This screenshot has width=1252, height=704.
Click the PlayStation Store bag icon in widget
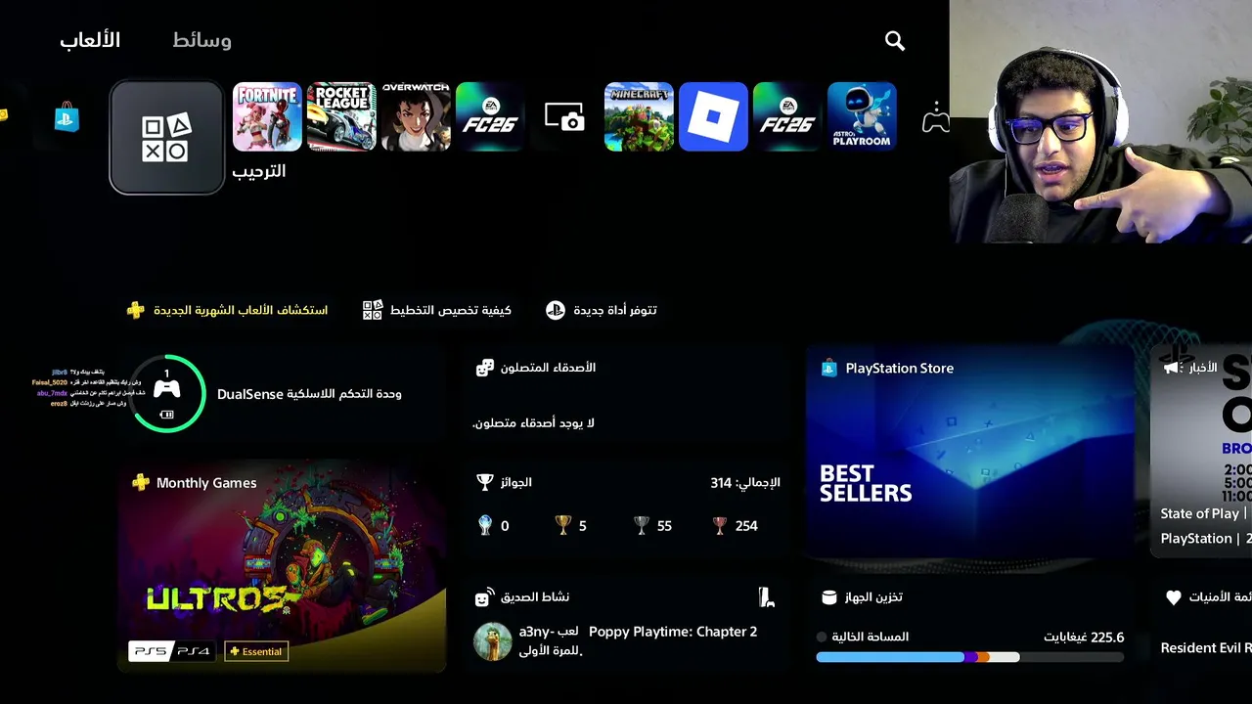click(x=829, y=368)
